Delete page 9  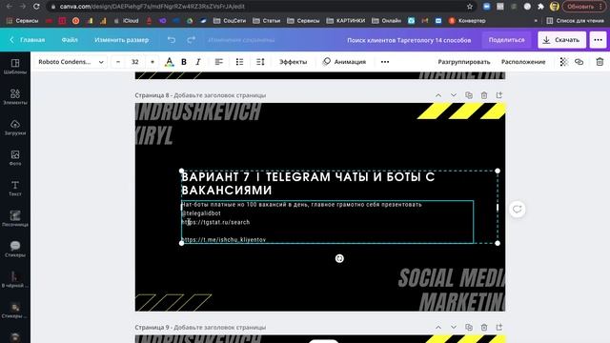click(484, 328)
